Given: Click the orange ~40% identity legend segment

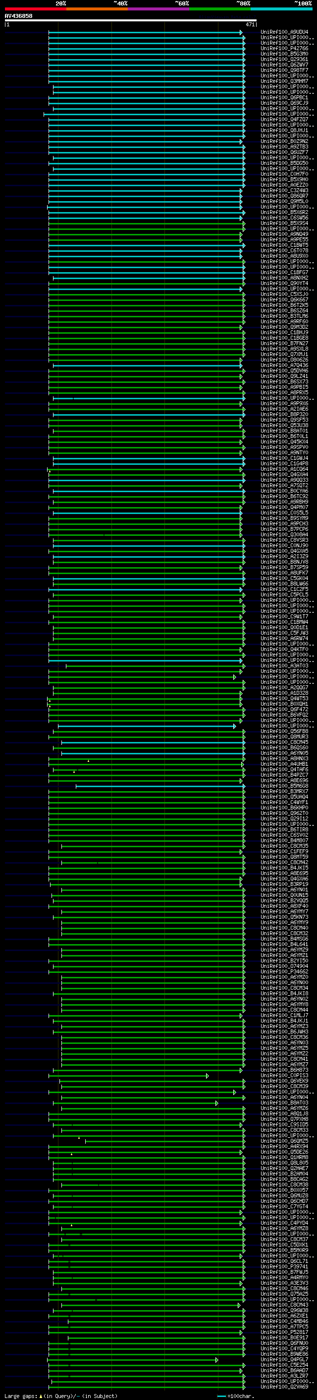Looking at the screenshot, I should coord(97,9).
